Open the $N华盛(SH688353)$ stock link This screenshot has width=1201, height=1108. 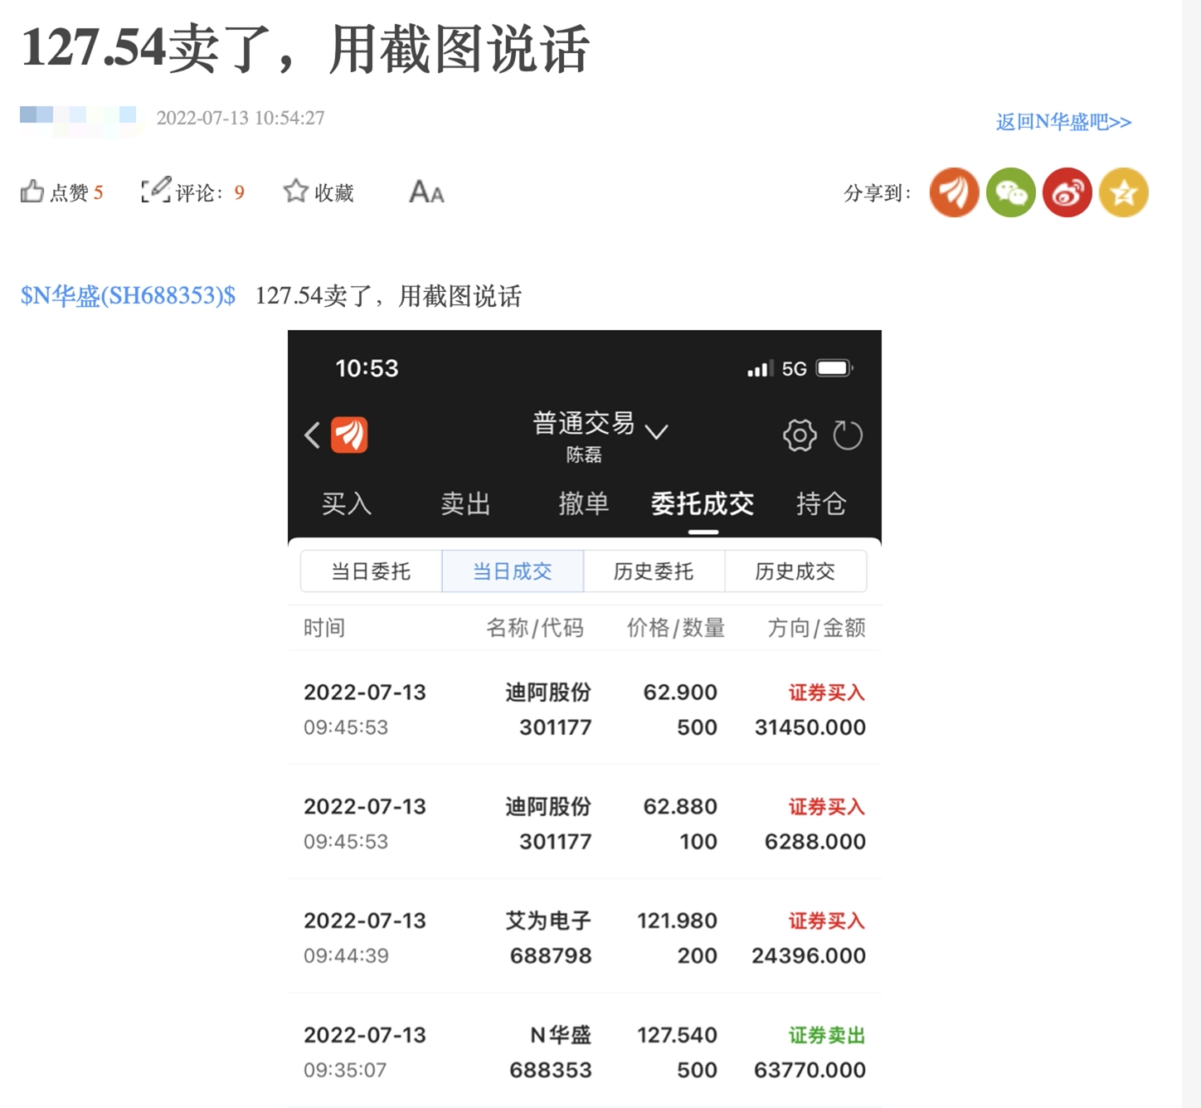tap(128, 296)
